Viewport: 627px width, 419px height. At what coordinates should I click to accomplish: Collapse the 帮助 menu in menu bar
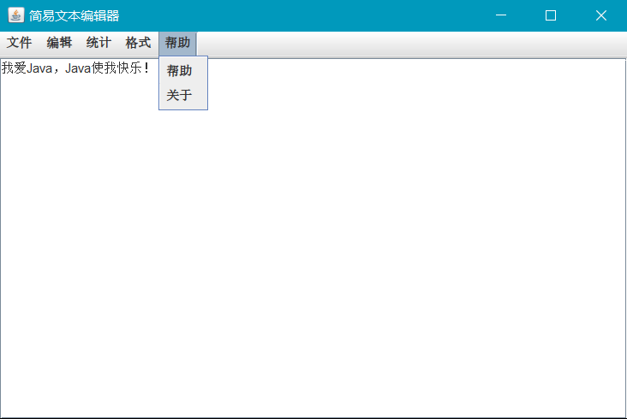(x=177, y=43)
